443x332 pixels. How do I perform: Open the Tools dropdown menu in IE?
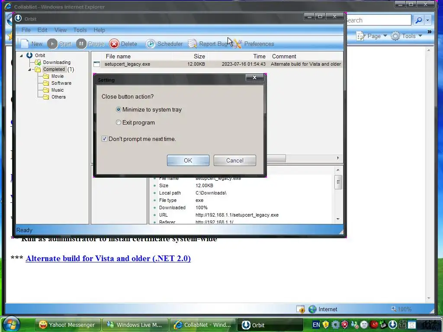pyautogui.click(x=420, y=36)
